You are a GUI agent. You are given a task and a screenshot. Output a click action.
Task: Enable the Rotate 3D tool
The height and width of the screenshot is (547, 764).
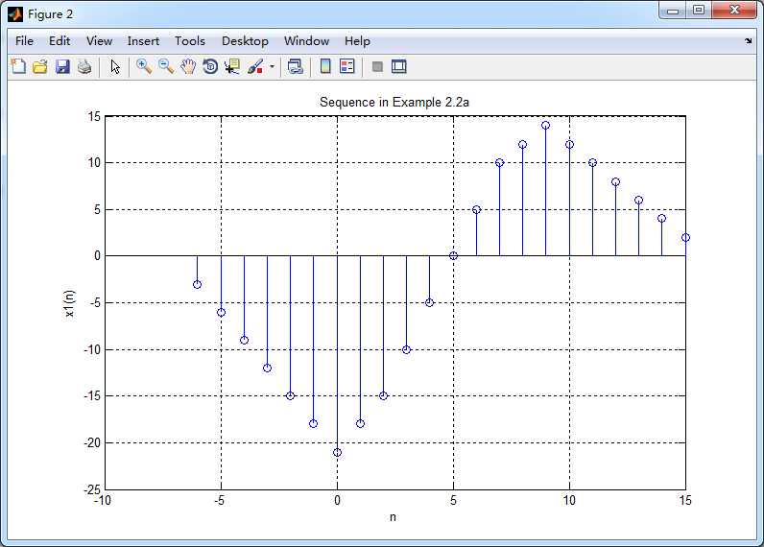210,66
